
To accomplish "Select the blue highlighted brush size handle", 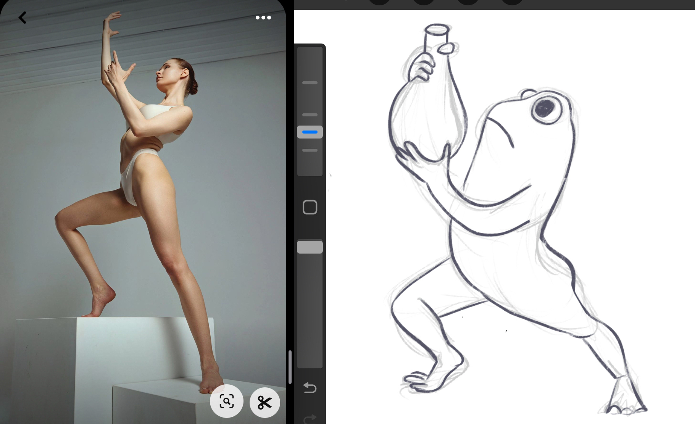I will point(310,132).
